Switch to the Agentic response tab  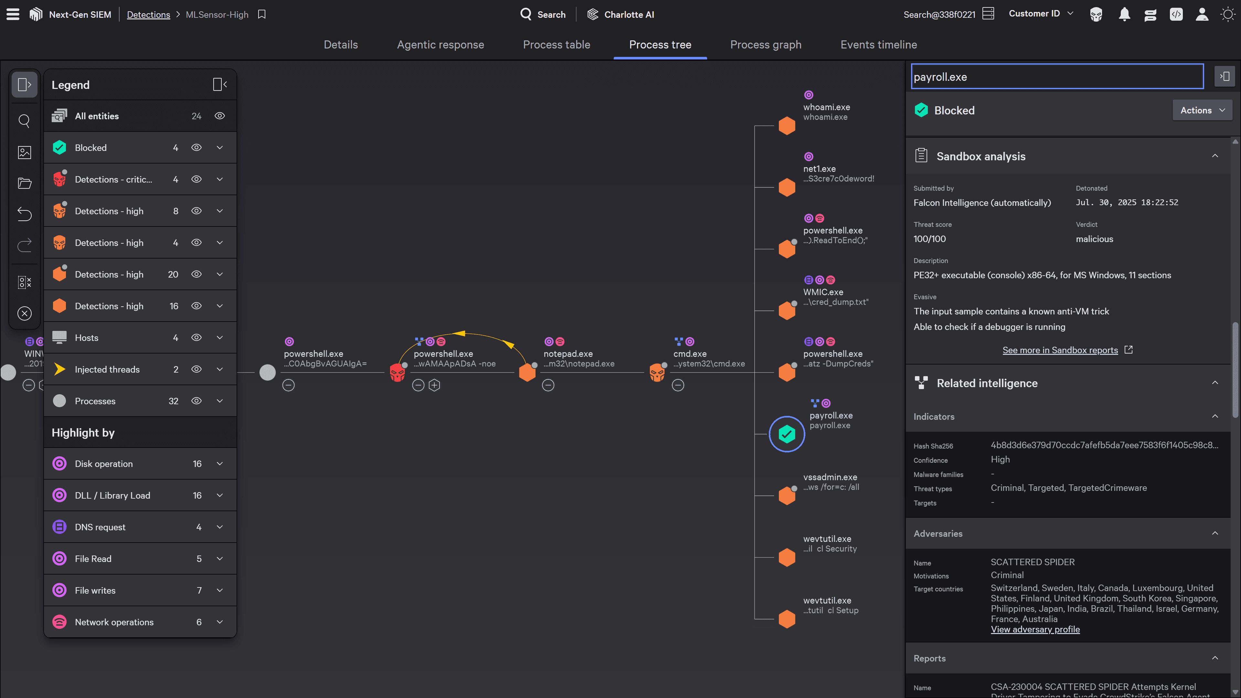(x=440, y=45)
